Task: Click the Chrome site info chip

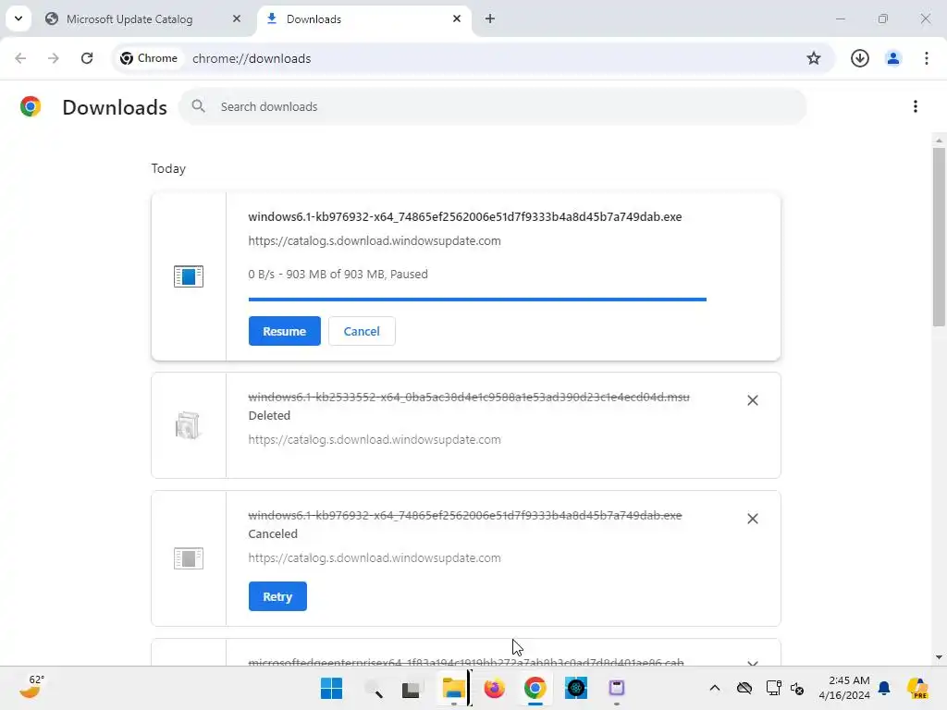Action: (x=149, y=58)
